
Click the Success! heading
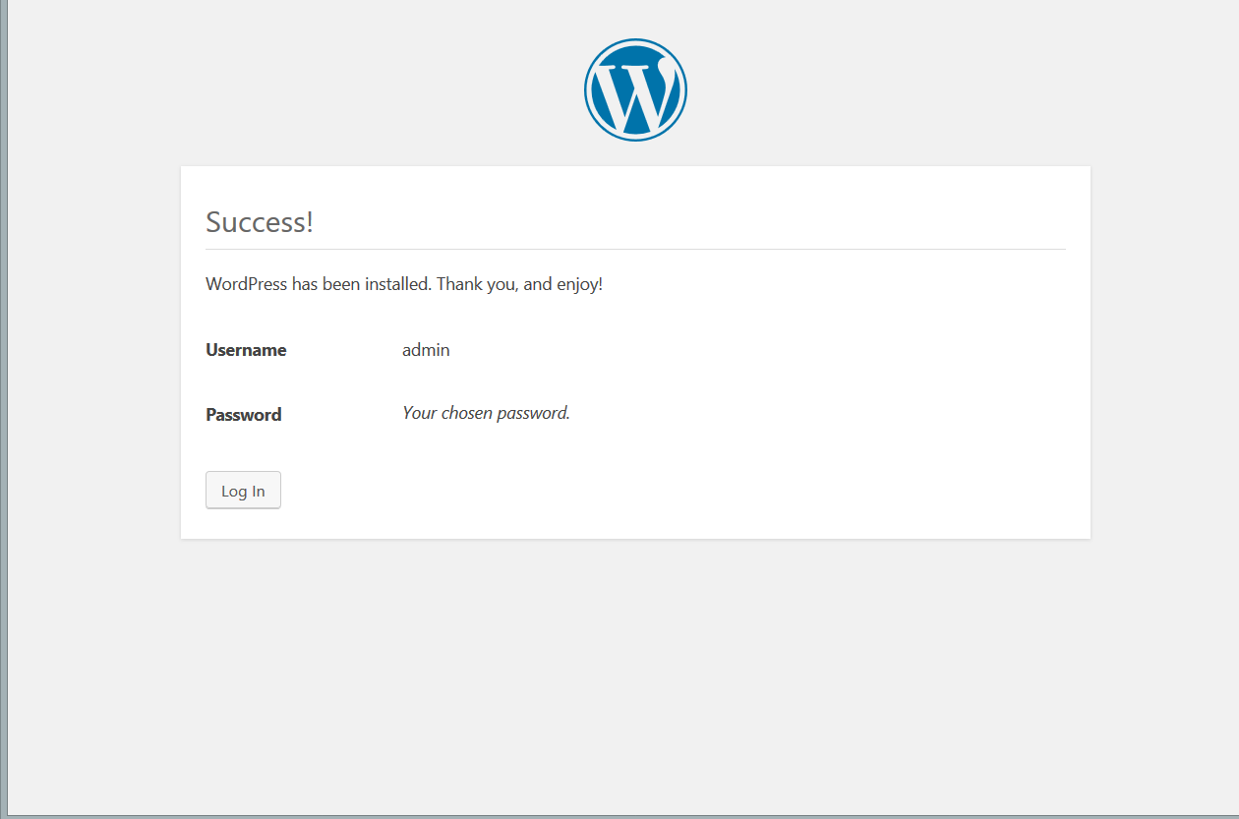tap(259, 222)
